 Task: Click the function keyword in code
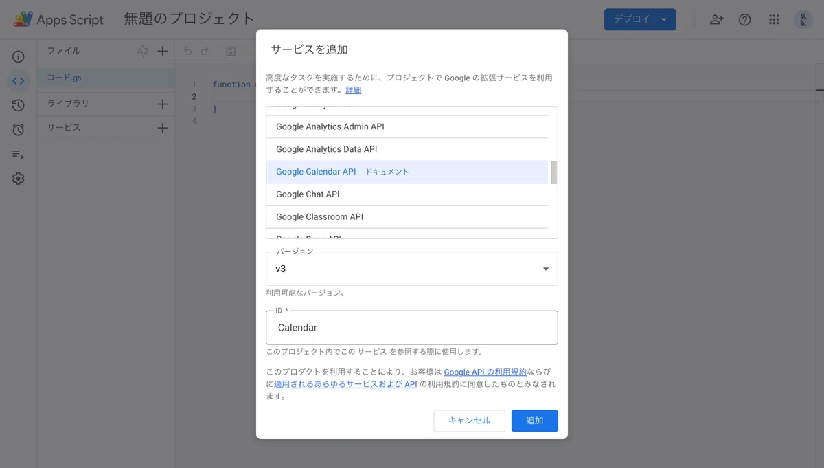(231, 85)
